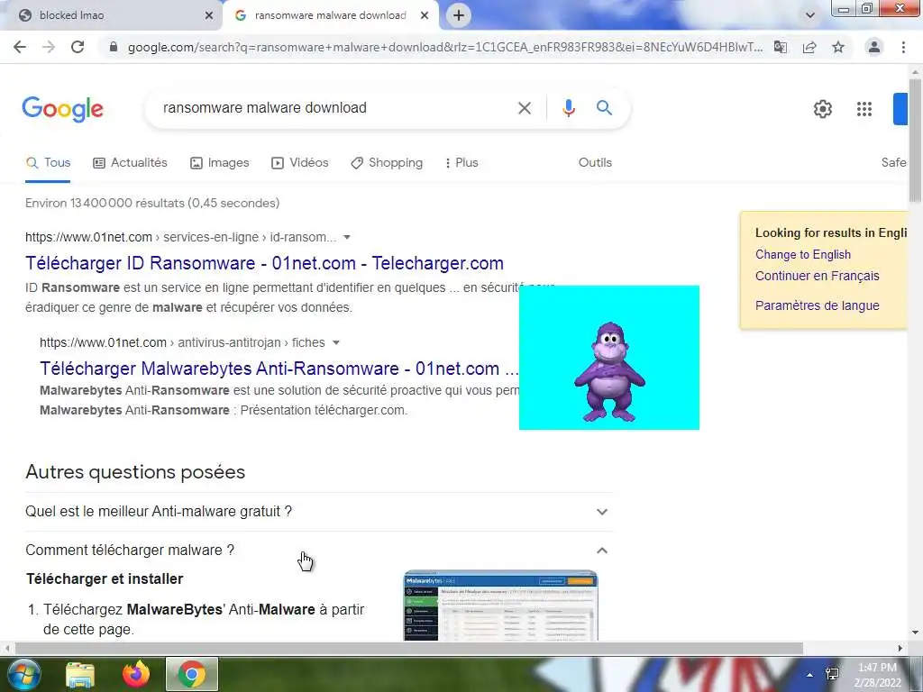This screenshot has width=923, height=692.
Task: Click the padlock site info icon
Action: [114, 47]
